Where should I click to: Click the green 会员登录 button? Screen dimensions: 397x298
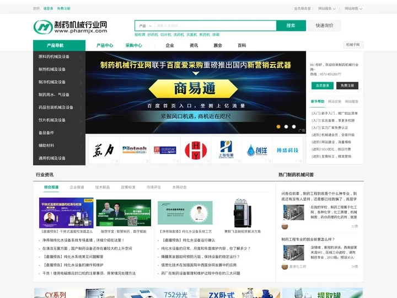point(323,86)
